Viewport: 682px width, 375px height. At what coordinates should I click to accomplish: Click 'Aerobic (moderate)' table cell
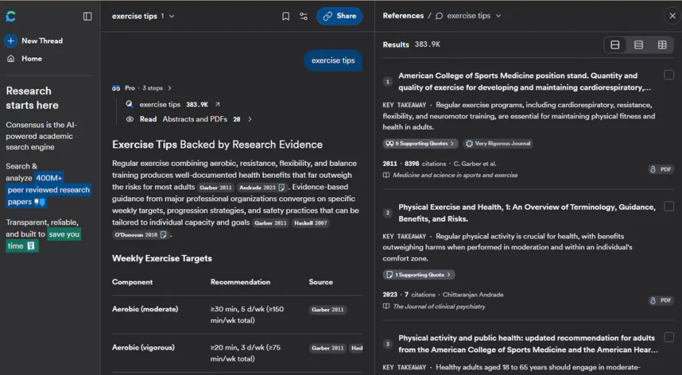[x=145, y=309]
